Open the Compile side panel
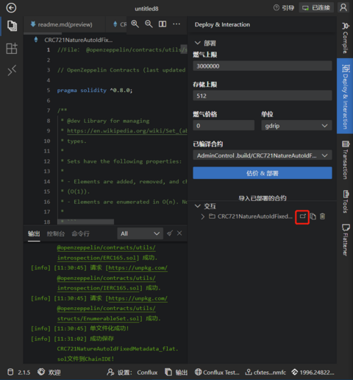Screen dimensions: 353x380 coord(345,38)
